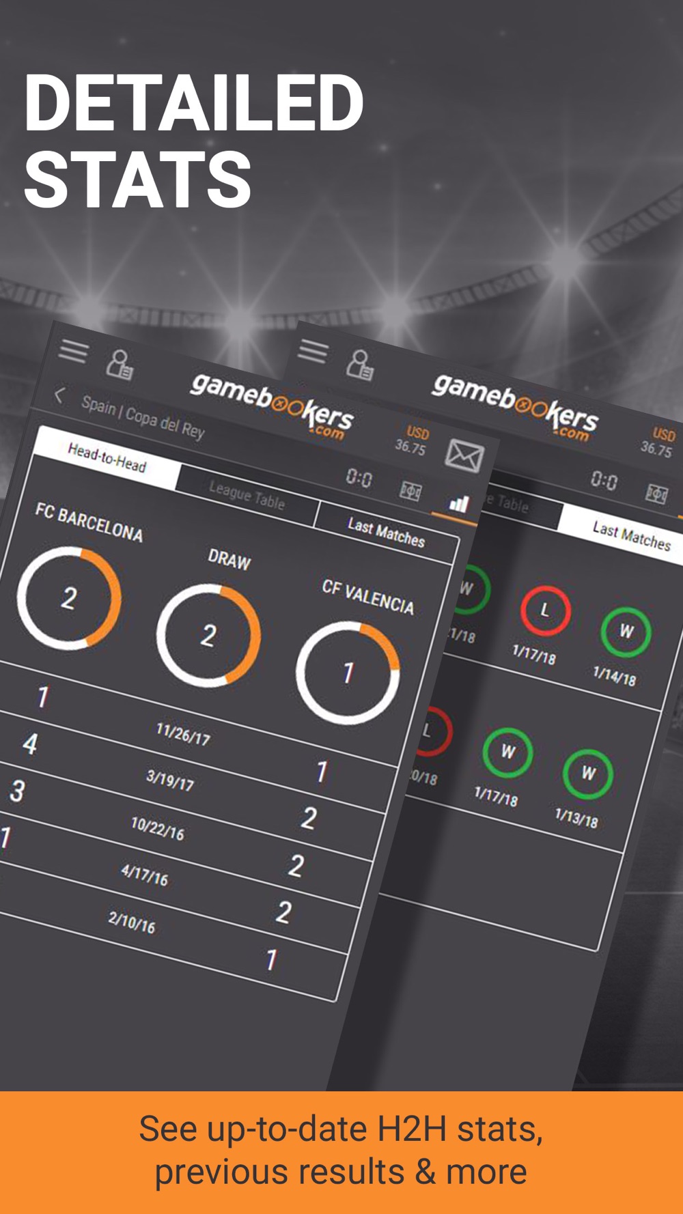Tap the gamebookers logo on the front phone
The image size is (683, 1214).
click(273, 404)
